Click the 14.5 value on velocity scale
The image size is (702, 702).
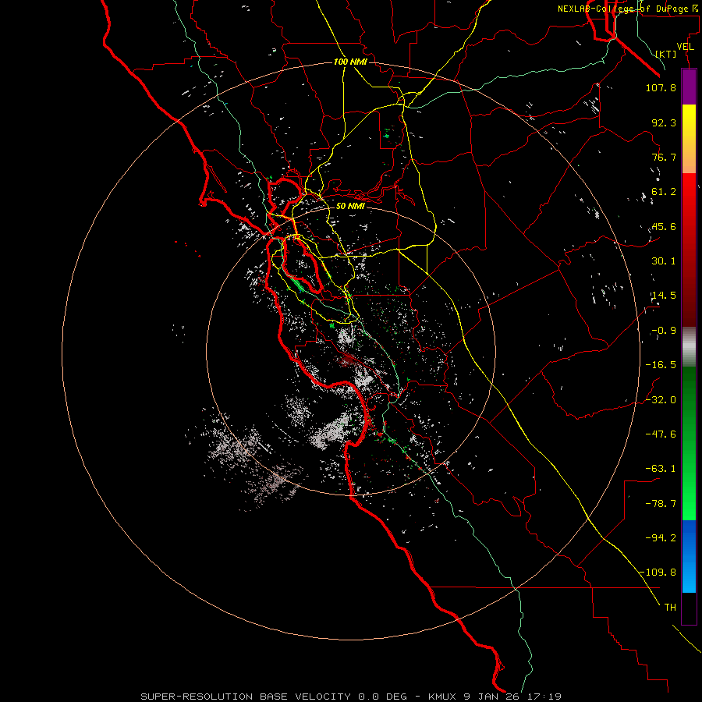tap(664, 296)
